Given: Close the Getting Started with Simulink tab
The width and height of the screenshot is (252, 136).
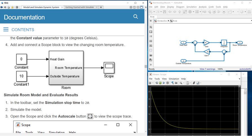Looking at the screenshot, I should [97, 7].
